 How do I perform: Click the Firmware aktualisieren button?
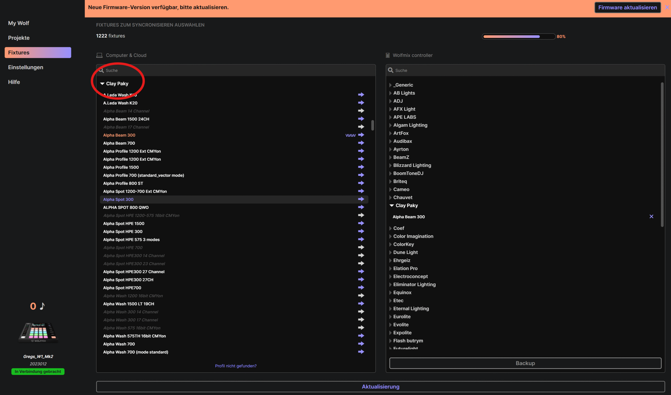[x=627, y=7]
